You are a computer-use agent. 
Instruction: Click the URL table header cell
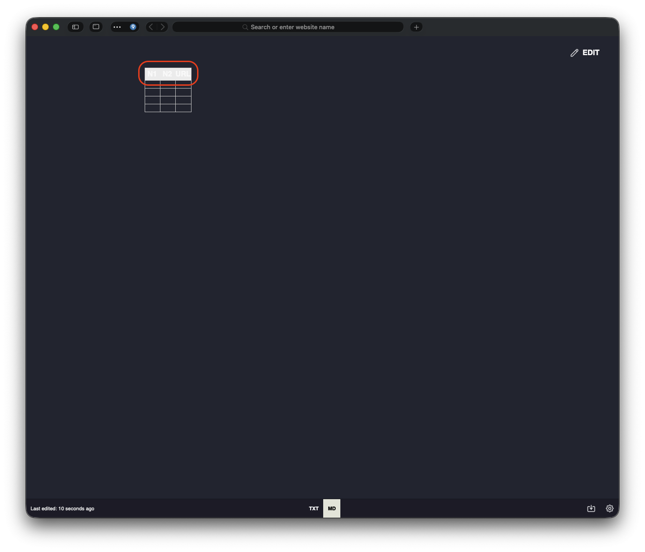click(x=183, y=74)
